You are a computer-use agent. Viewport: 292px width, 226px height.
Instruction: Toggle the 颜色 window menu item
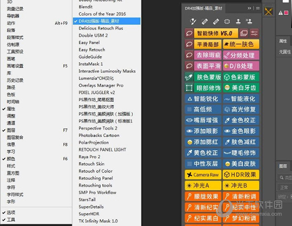coord(36,159)
